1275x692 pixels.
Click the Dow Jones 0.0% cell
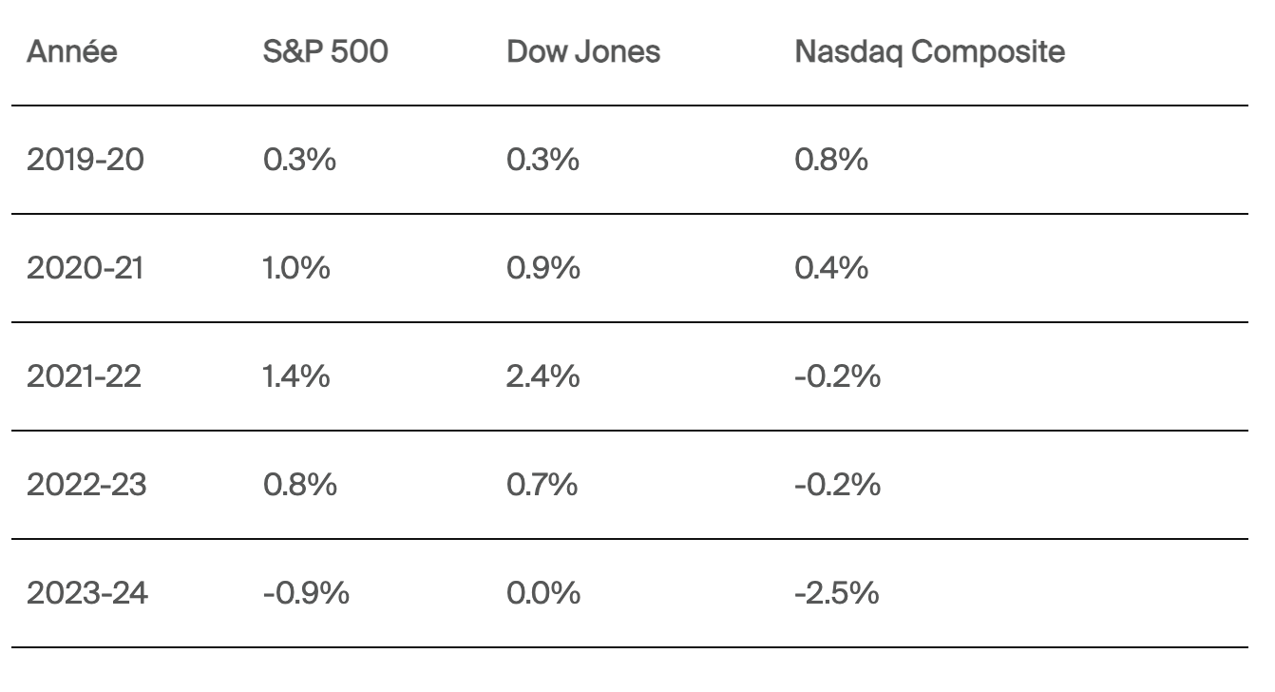click(544, 594)
